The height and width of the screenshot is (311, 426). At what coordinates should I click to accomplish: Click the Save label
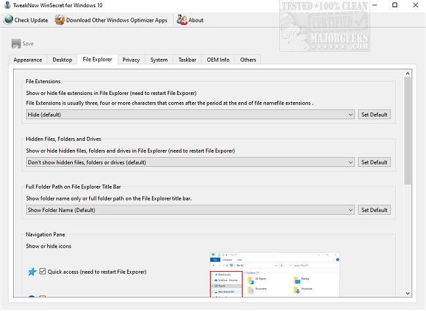click(x=28, y=43)
